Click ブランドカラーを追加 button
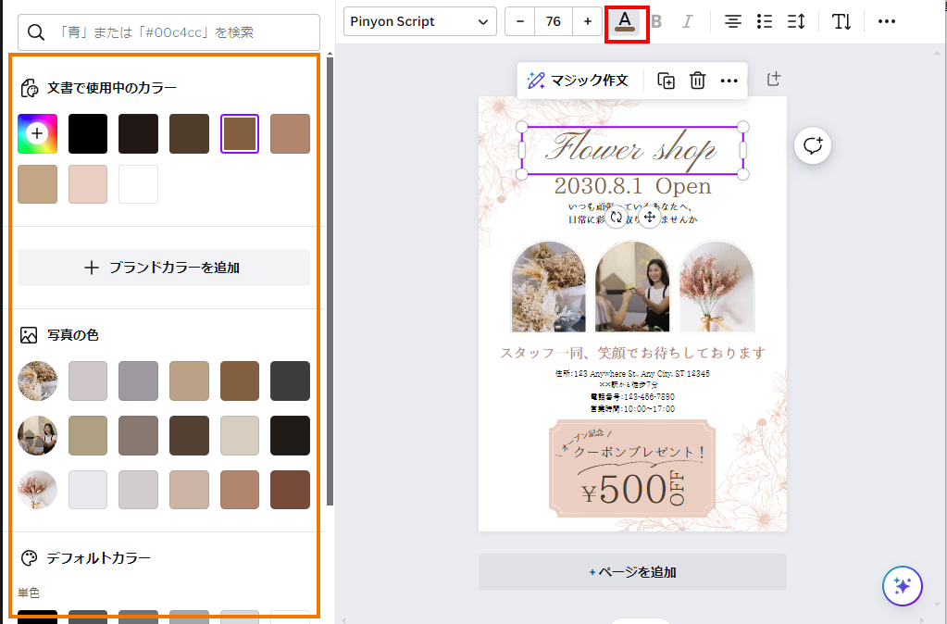Viewport: 947px width, 624px height. [164, 268]
